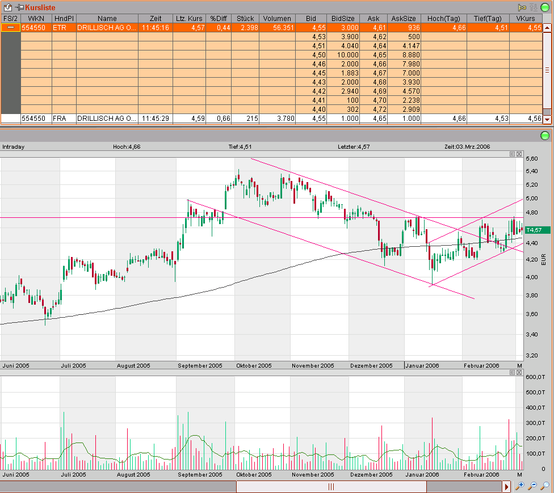Click the Hoch:4,66 label above the chart
The height and width of the screenshot is (493, 554).
pos(127,147)
